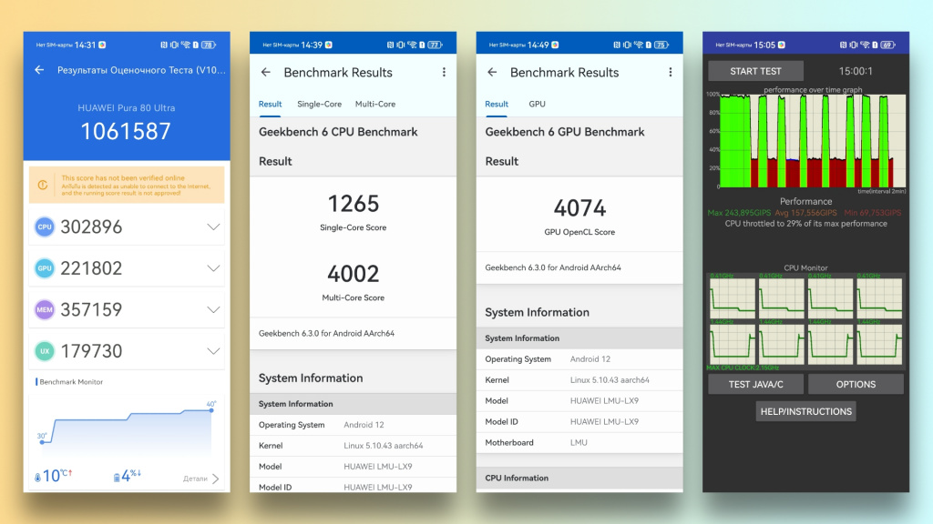Tap thermometer icon beside 10°C reading

(37, 477)
